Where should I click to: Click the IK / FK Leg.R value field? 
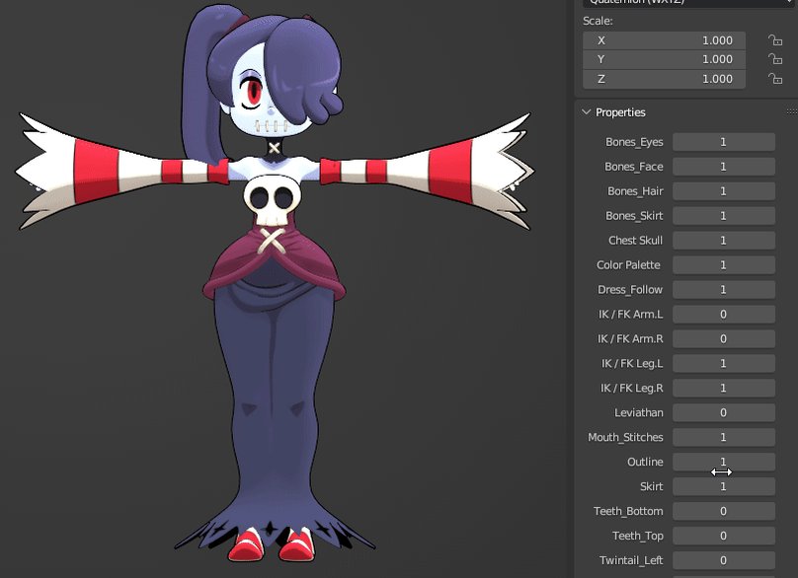click(x=724, y=388)
